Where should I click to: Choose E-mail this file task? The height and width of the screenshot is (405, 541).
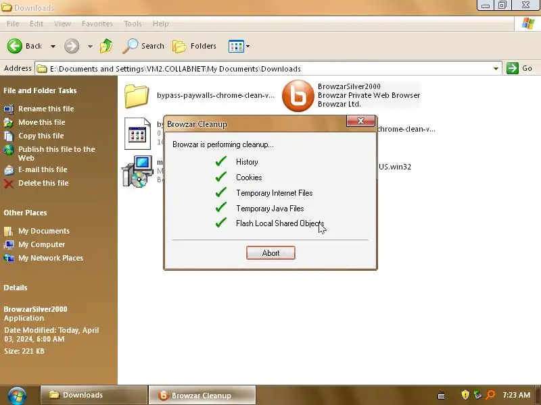pyautogui.click(x=43, y=169)
